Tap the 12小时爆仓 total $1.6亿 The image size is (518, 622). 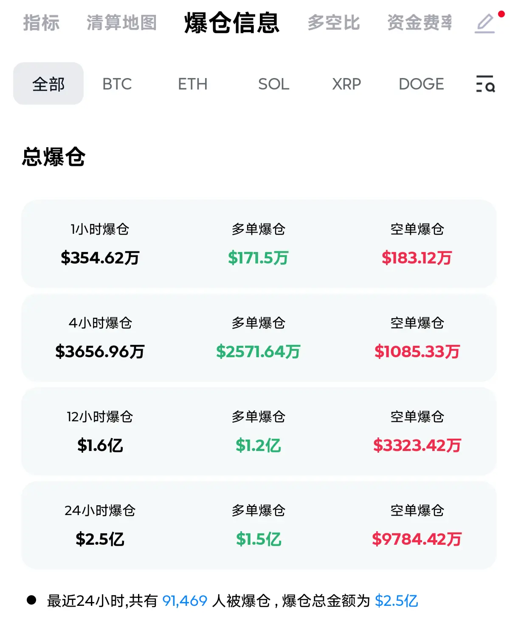[x=100, y=445]
